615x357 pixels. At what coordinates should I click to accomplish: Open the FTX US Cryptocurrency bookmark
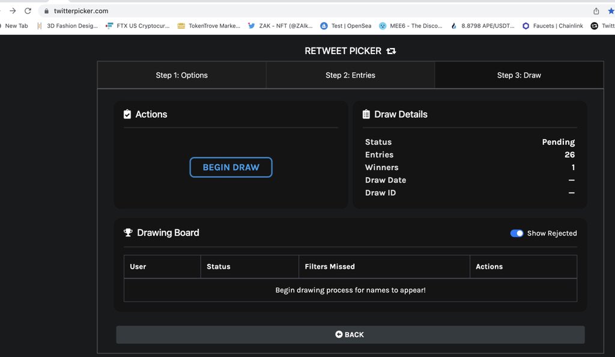point(138,26)
